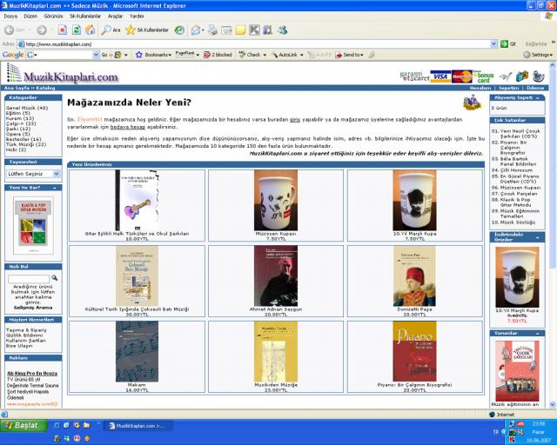This screenshot has width=557, height=445.
Task: Click search magnifier icon in Hızlı Bul
Action: (x=54, y=278)
